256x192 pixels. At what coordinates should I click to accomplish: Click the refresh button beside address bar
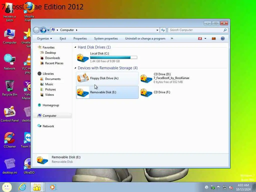[163, 30]
